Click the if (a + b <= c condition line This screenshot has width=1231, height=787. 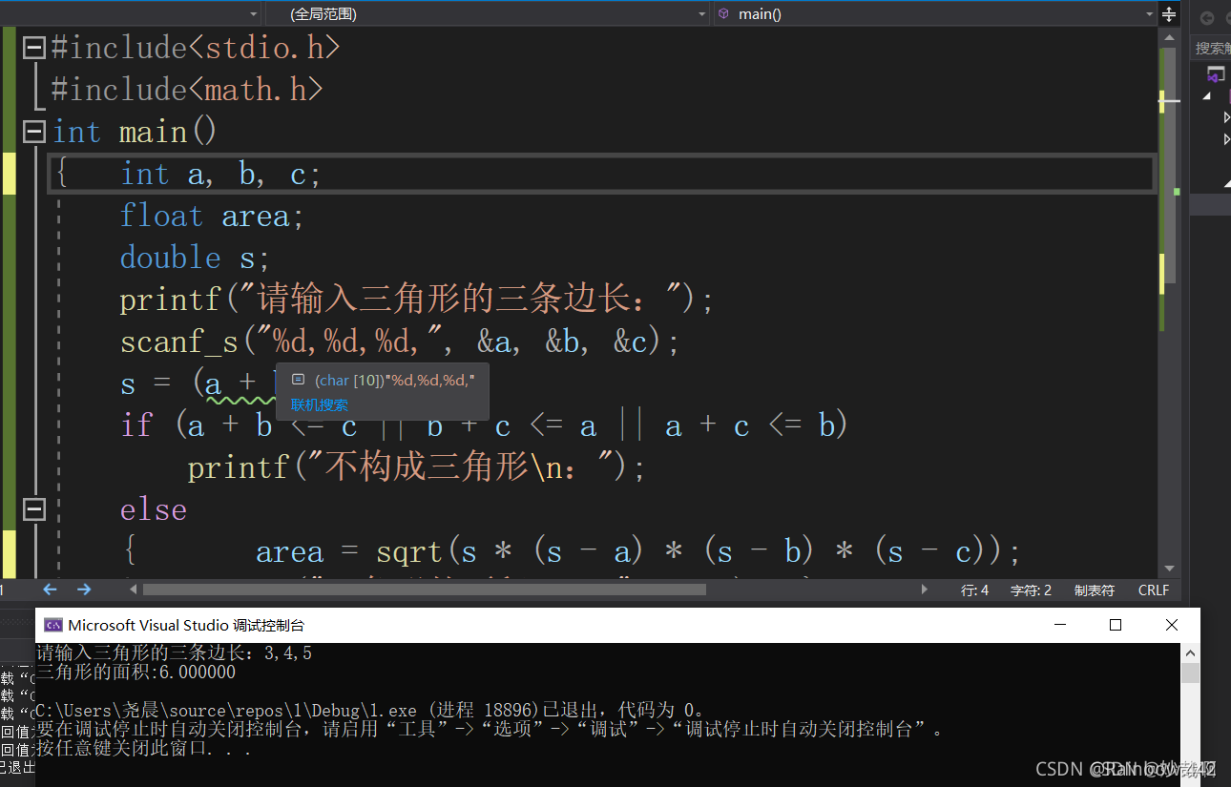pyautogui.click(x=484, y=425)
